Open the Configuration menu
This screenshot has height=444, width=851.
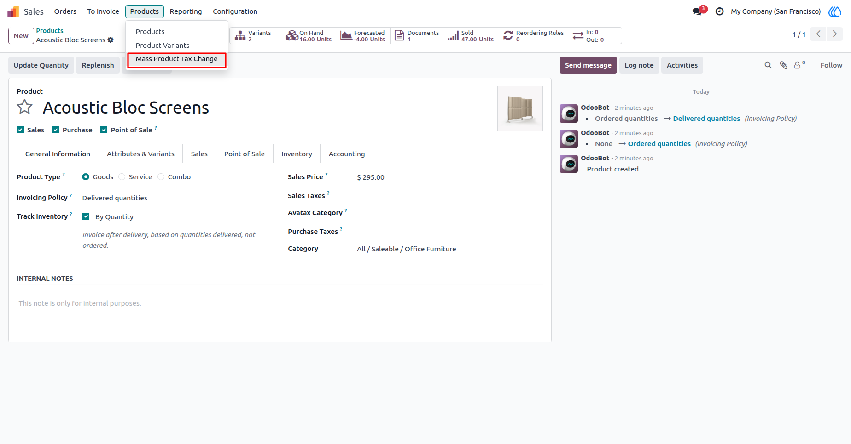pyautogui.click(x=235, y=11)
